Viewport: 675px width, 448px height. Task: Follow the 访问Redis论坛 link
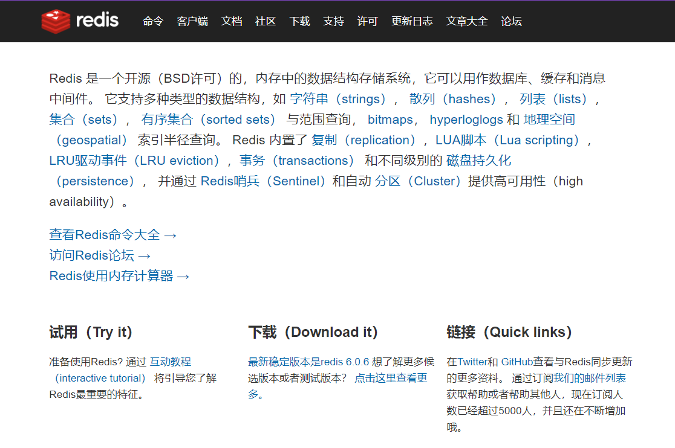pyautogui.click(x=100, y=255)
